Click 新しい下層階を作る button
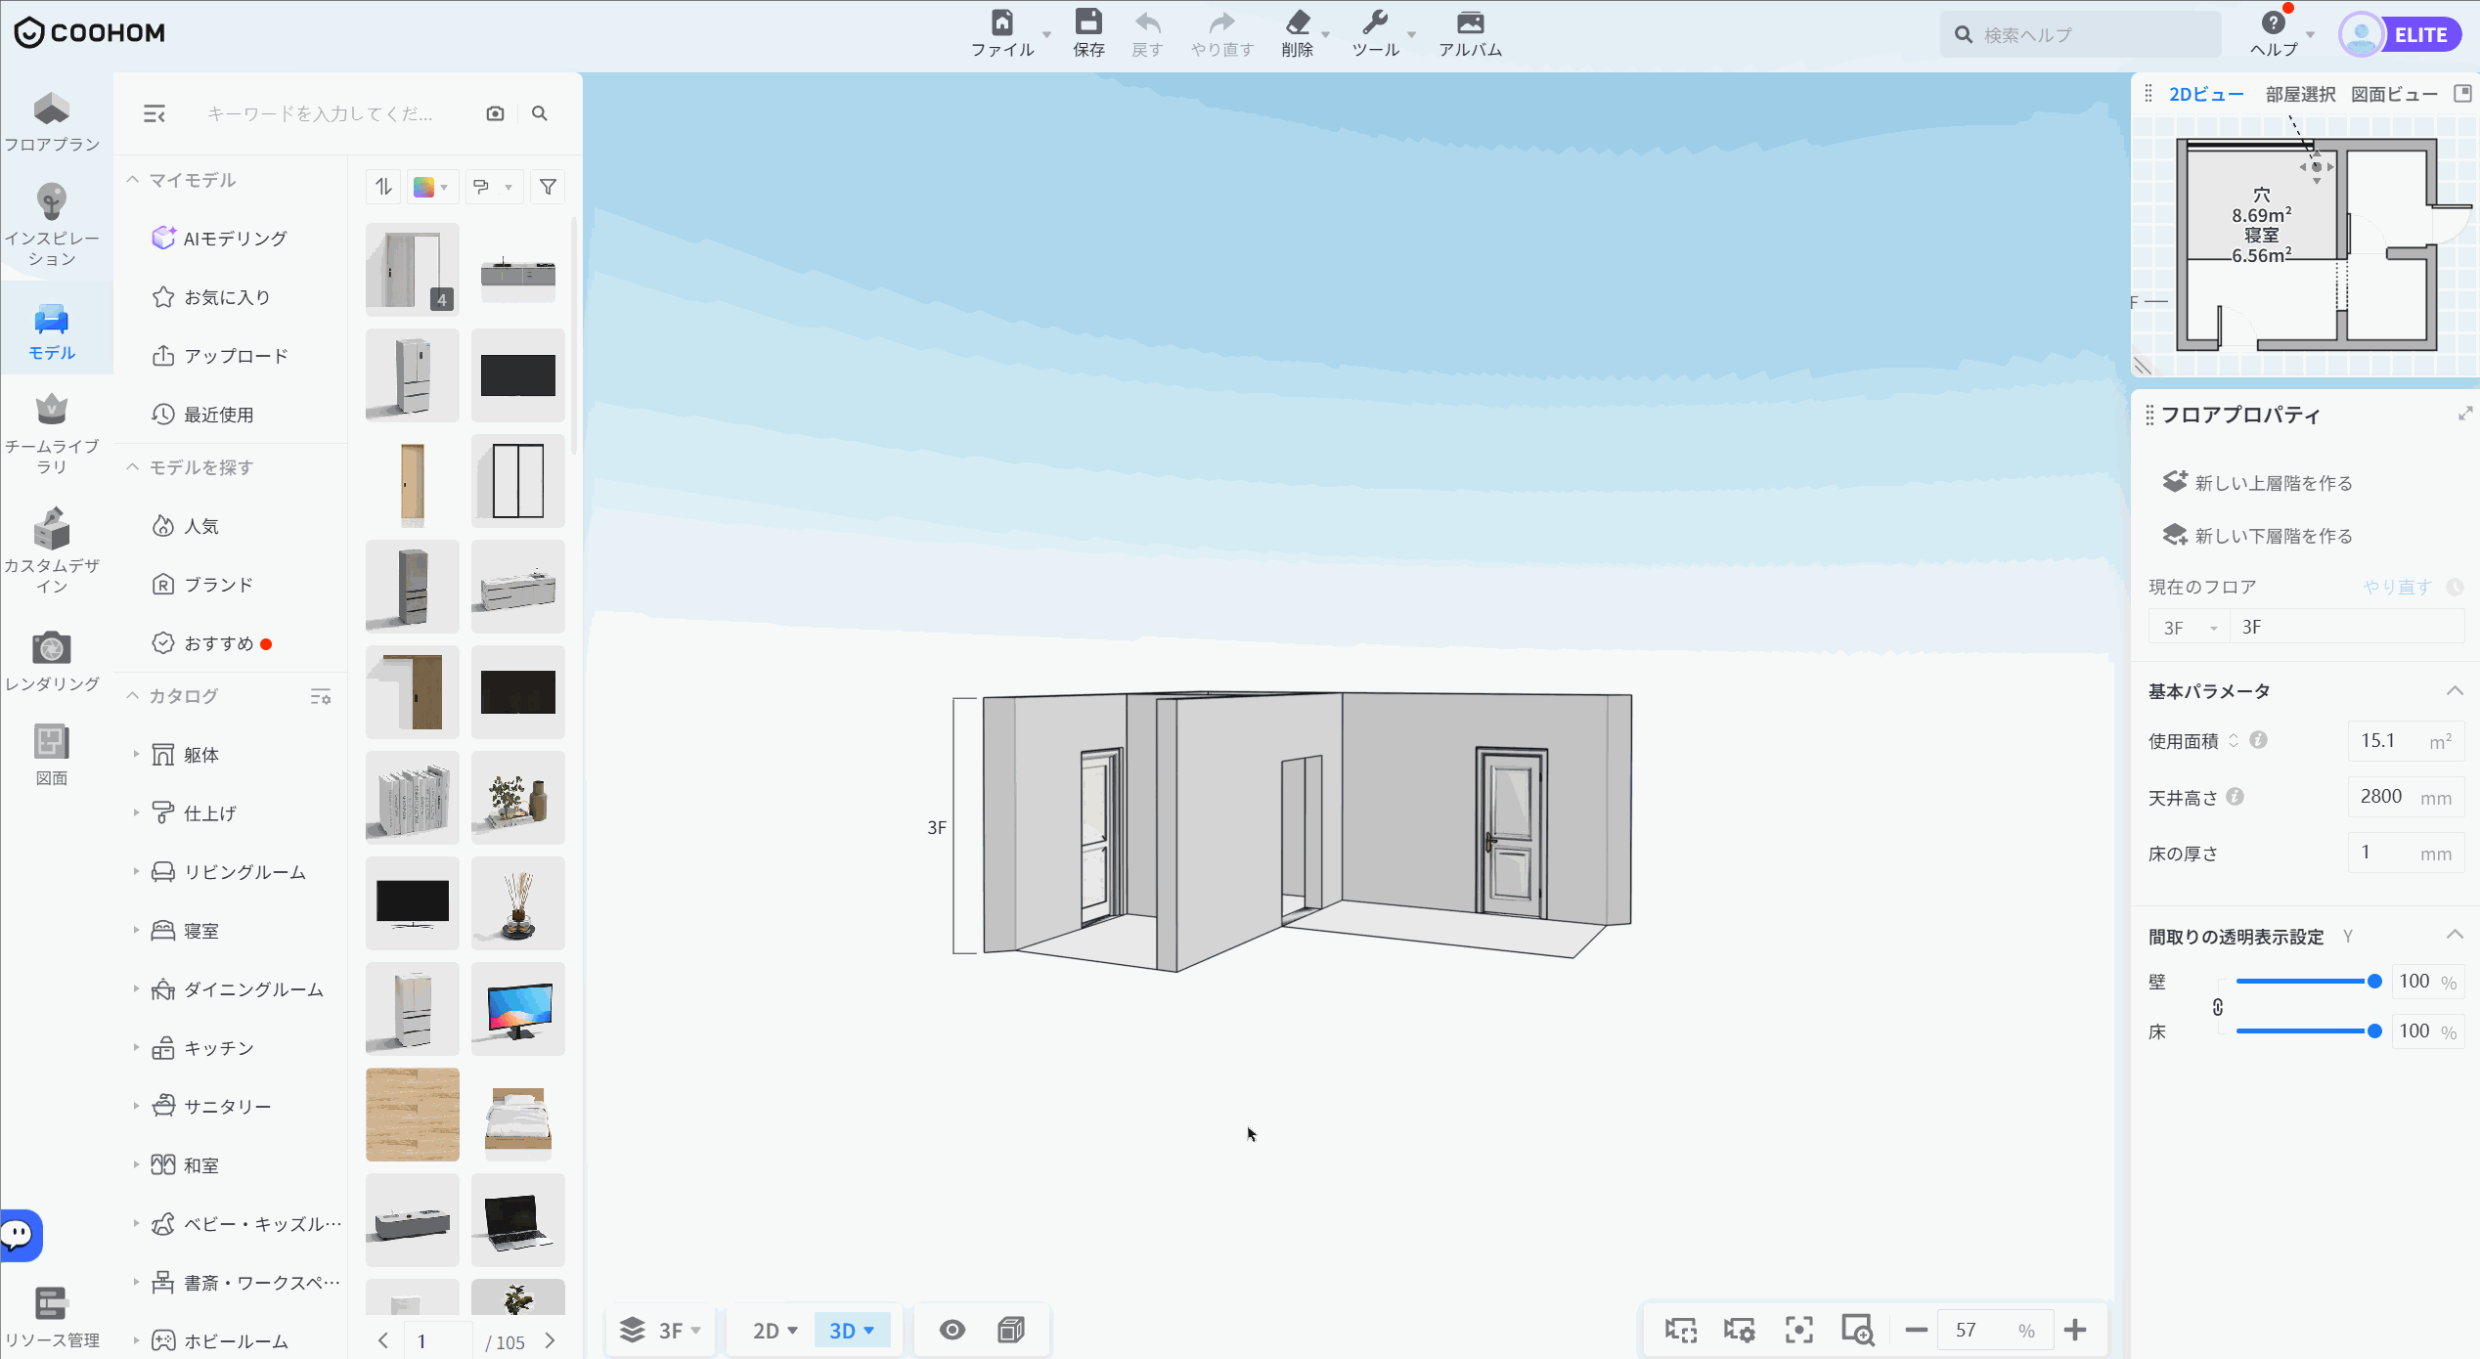Viewport: 2480px width, 1359px height. point(2256,535)
